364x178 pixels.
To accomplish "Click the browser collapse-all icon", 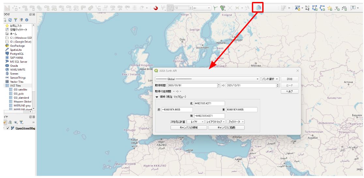I will [x=21, y=20].
